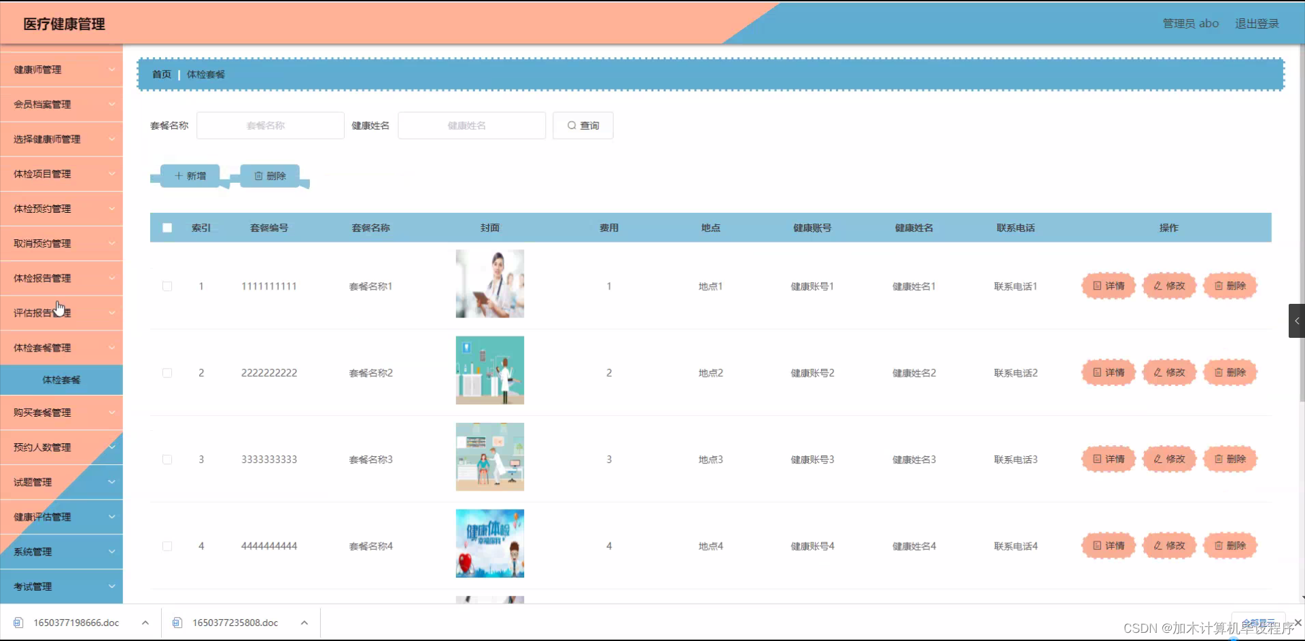Open cover image of 套餐名称2

point(490,370)
